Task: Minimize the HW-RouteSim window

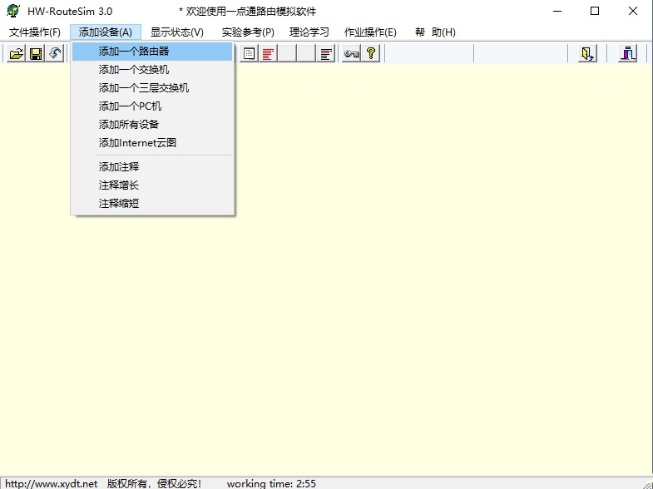Action: tap(557, 12)
